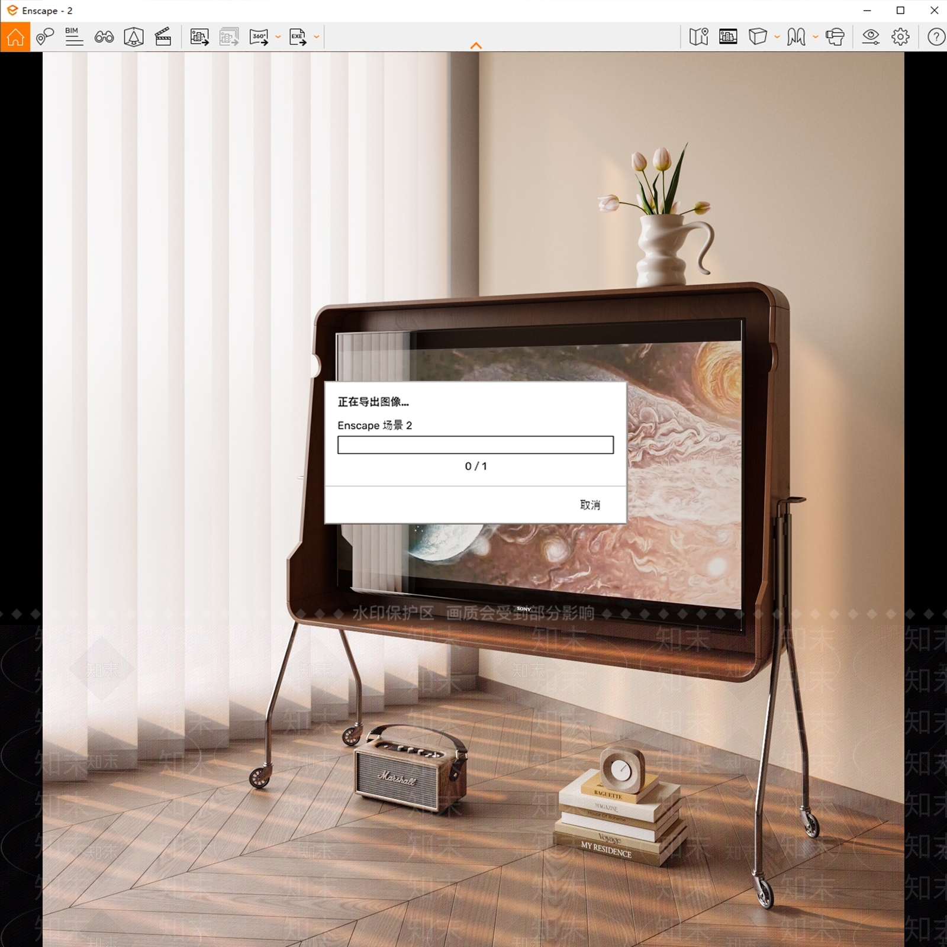Open the video editor clapperboard icon
This screenshot has height=947, width=947.
click(163, 37)
